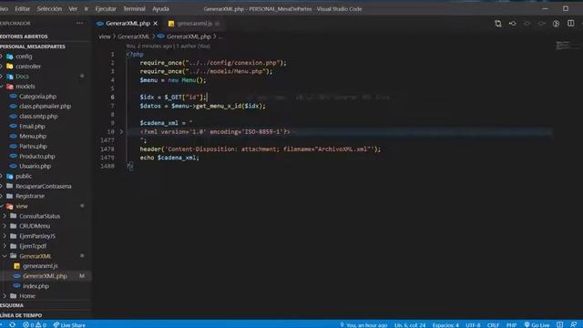Click the view breadcrumb segment
This screenshot has height=328, width=583.
tap(105, 36)
